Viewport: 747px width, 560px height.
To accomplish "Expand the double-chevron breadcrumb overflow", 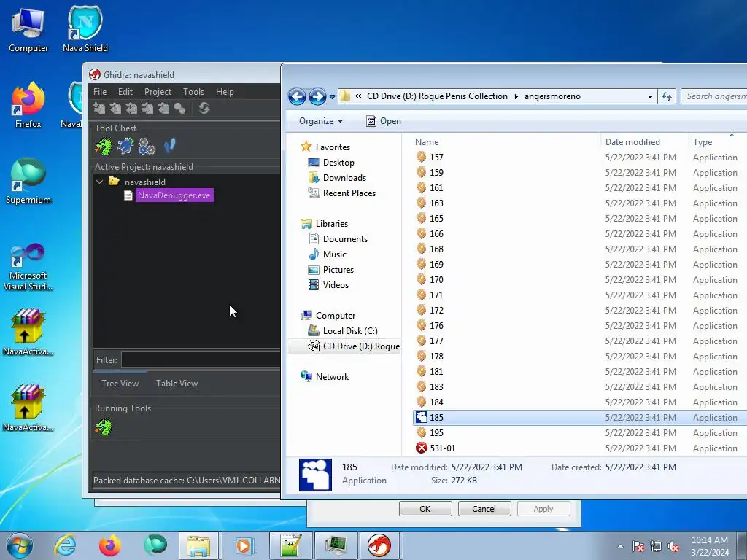I will 358,96.
